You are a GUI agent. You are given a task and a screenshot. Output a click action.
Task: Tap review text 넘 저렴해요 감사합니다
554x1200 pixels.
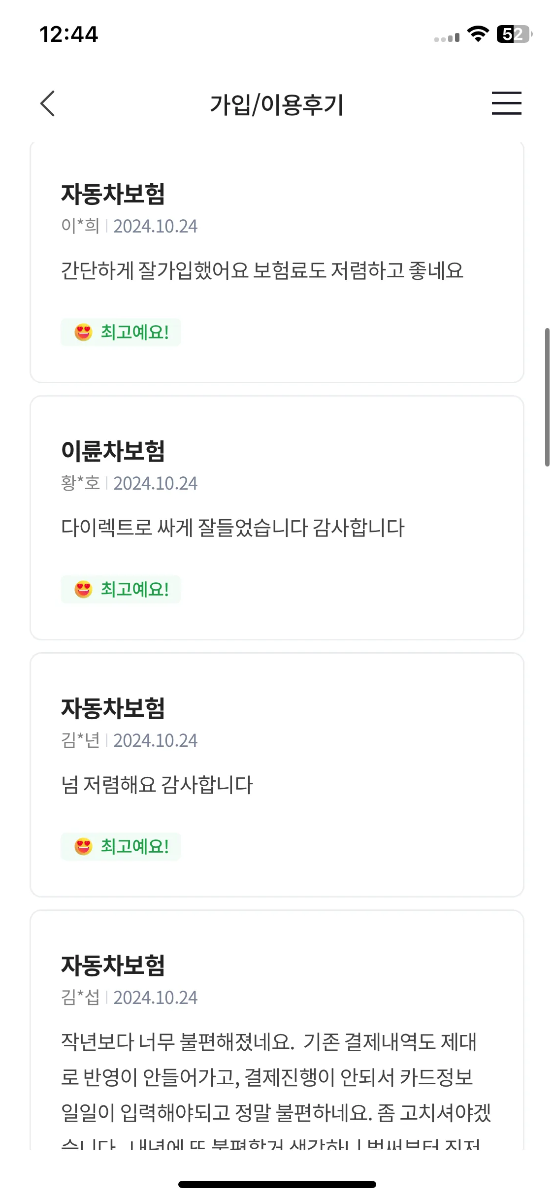click(157, 785)
